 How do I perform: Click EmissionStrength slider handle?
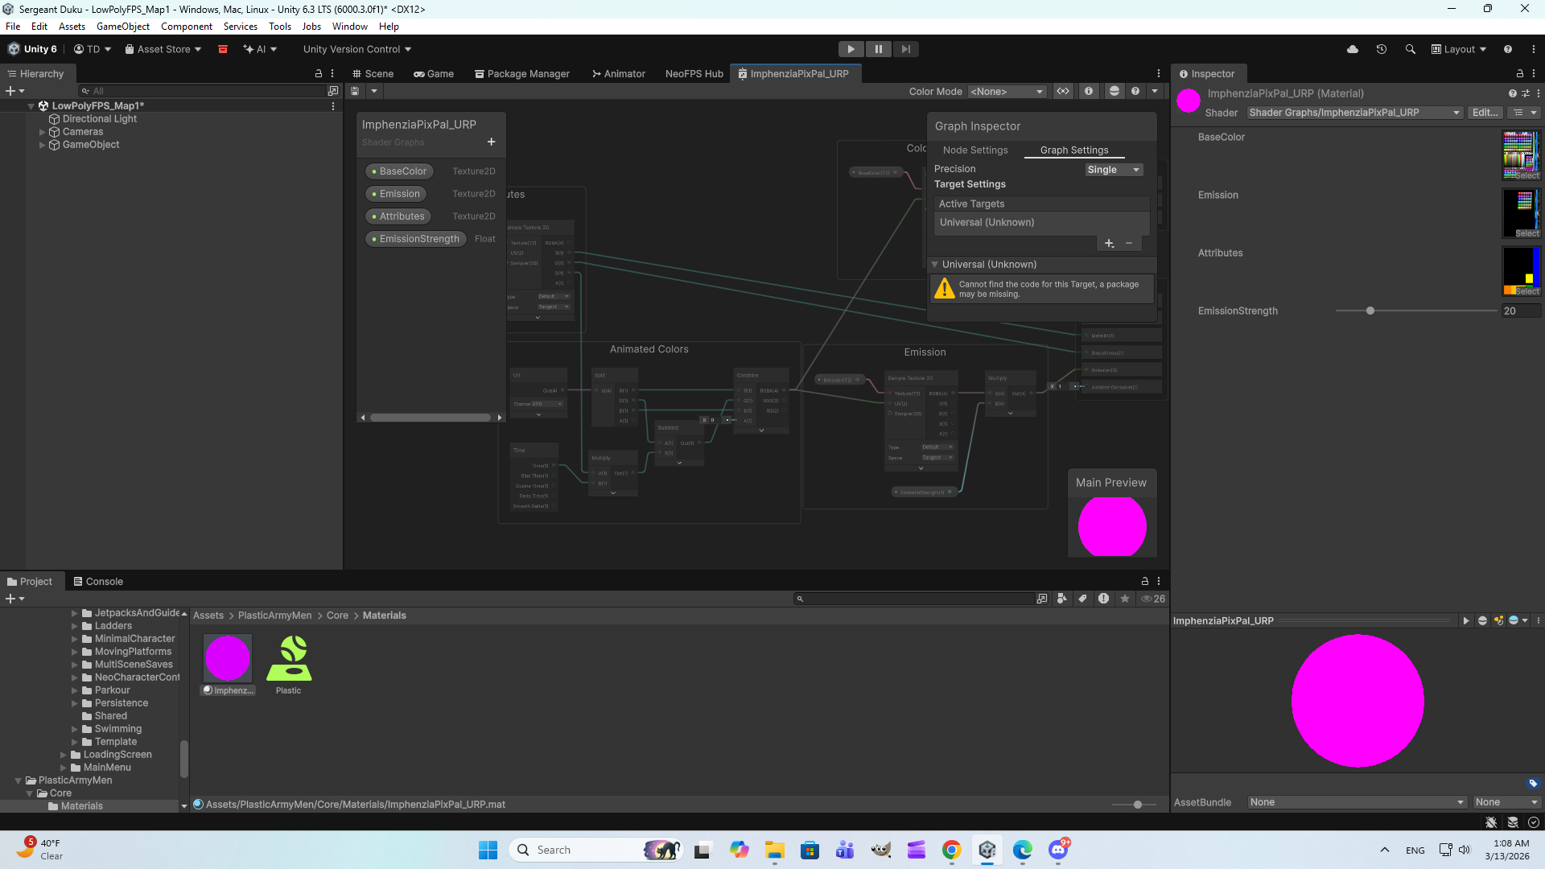tap(1370, 311)
